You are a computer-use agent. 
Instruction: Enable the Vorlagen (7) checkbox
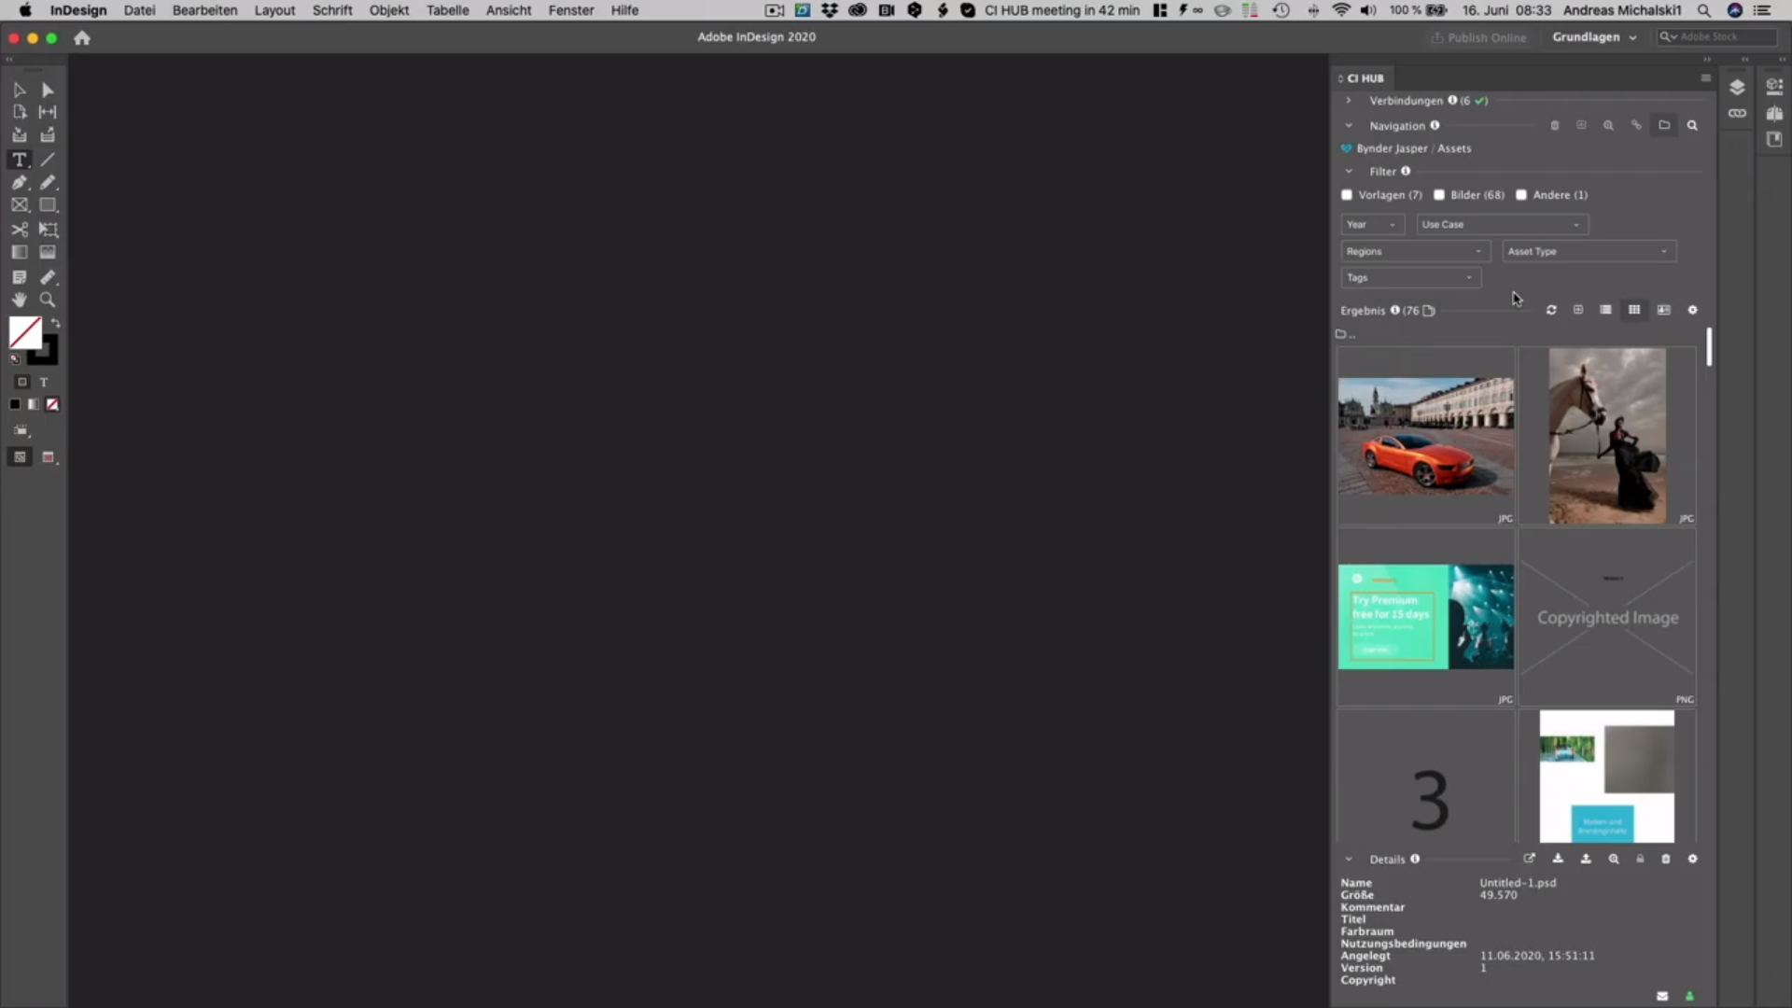(1347, 195)
